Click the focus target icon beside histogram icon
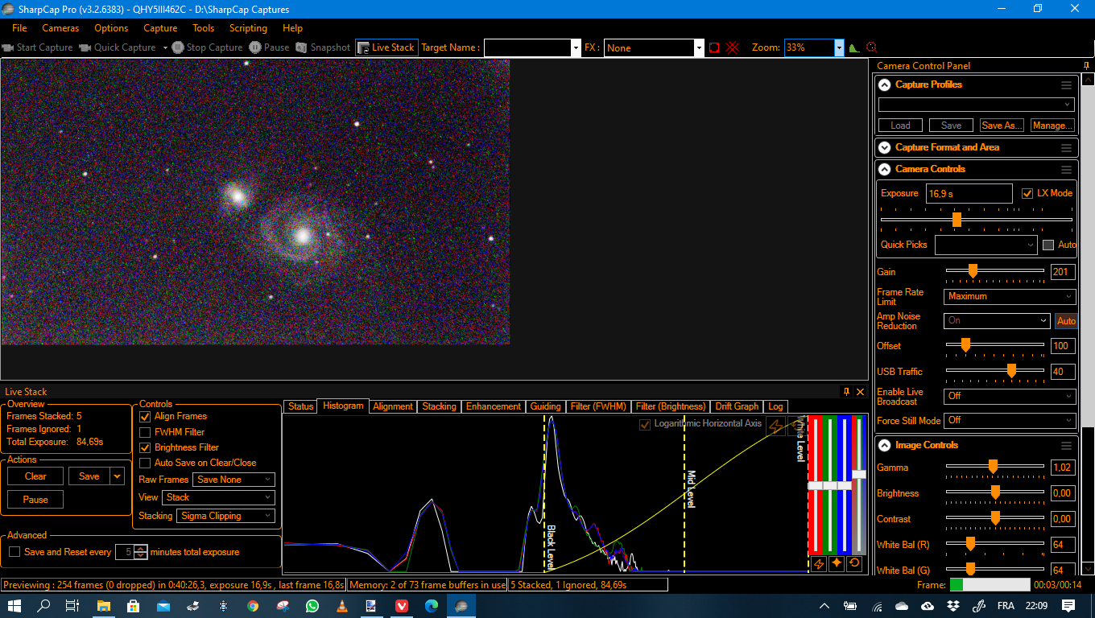This screenshot has width=1095, height=618. 871,47
